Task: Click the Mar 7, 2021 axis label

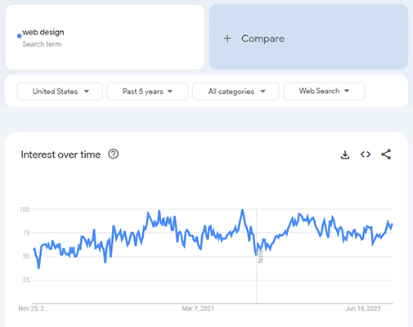Action: coord(198,308)
